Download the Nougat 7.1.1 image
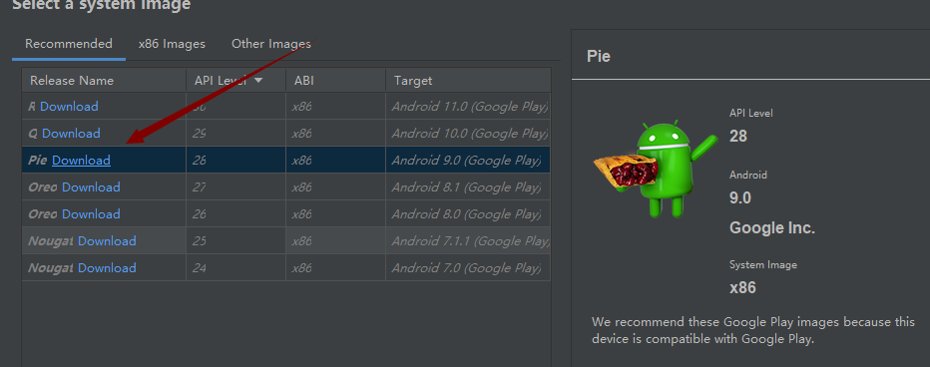 108,240
